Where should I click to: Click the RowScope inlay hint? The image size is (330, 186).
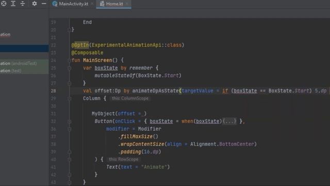click(124, 159)
